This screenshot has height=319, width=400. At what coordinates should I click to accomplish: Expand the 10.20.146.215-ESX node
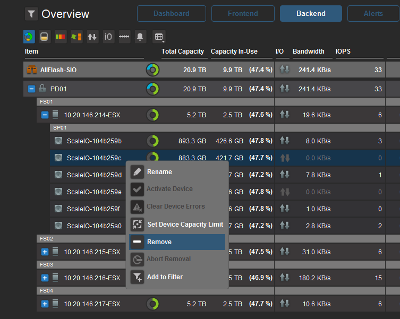click(45, 252)
